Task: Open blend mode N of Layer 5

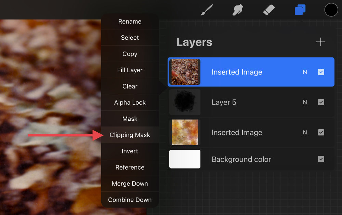Action: click(x=305, y=102)
